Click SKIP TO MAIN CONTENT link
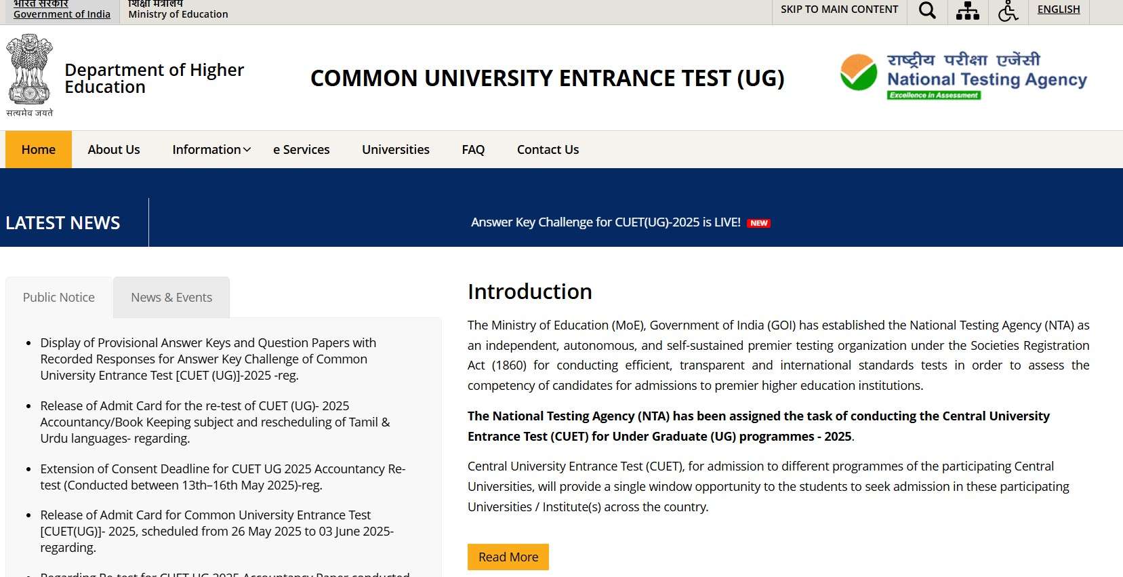This screenshot has width=1123, height=577. pos(839,9)
